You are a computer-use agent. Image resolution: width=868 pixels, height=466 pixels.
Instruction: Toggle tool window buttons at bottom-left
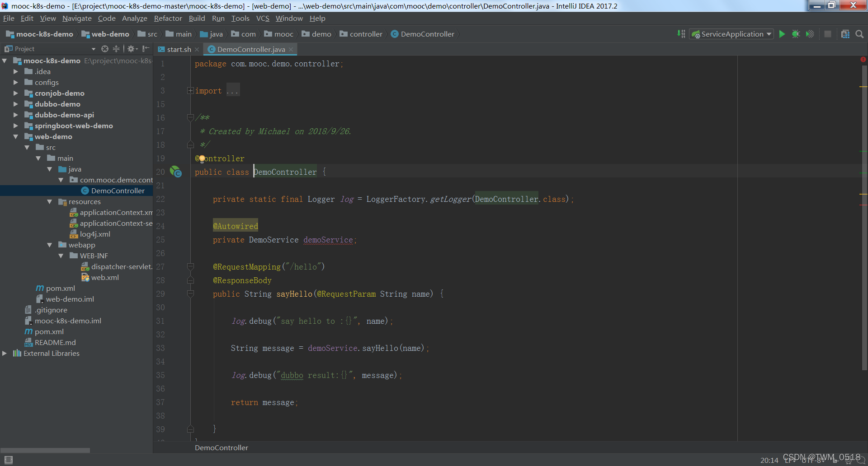[8, 460]
